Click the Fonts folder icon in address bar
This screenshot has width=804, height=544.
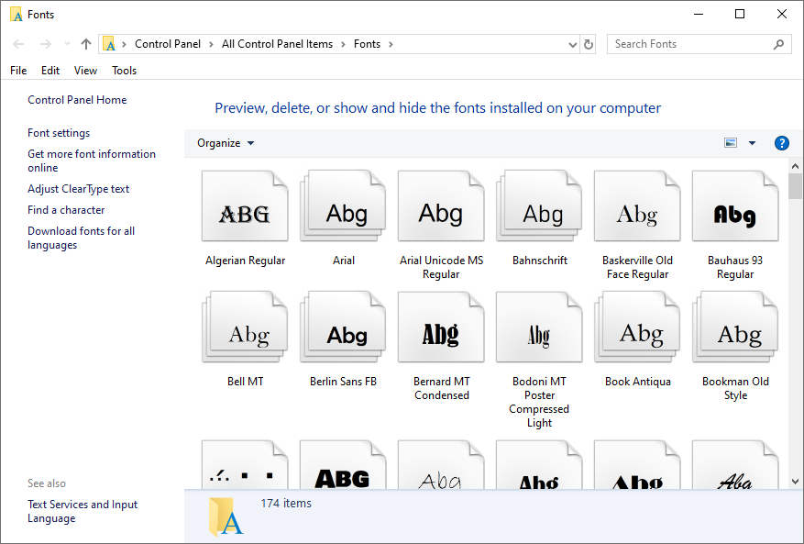110,43
